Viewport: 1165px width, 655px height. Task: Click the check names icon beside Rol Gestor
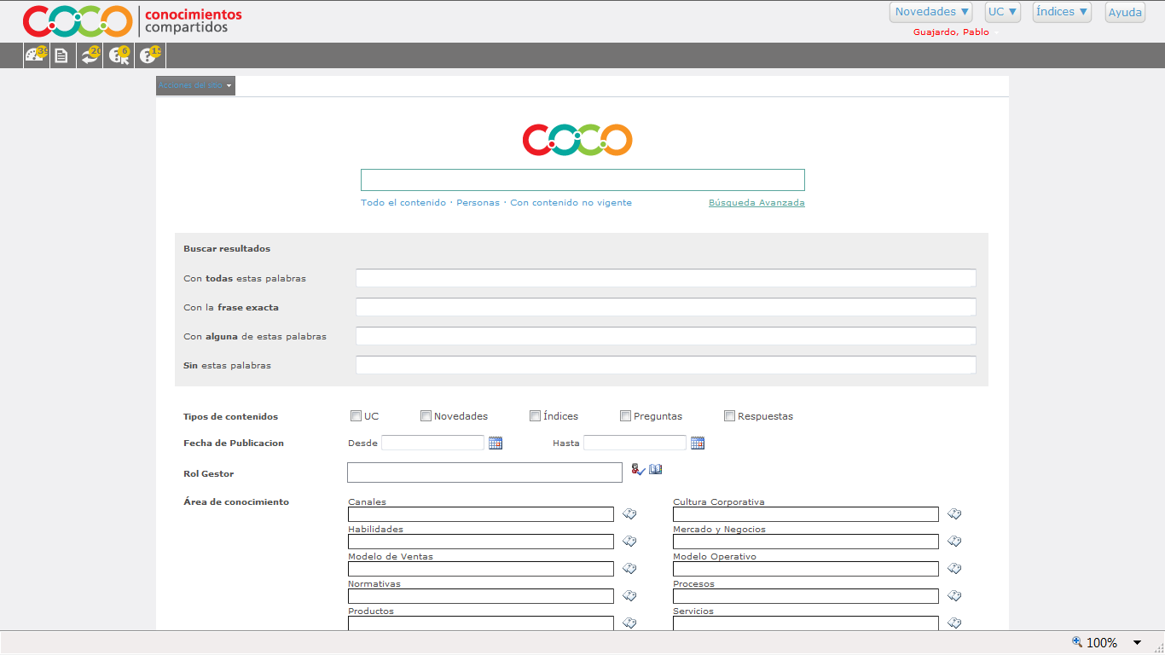638,469
